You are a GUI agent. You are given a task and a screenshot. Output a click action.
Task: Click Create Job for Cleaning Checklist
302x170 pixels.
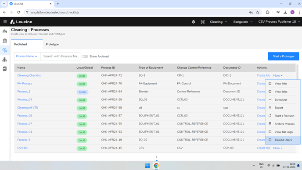(263, 75)
